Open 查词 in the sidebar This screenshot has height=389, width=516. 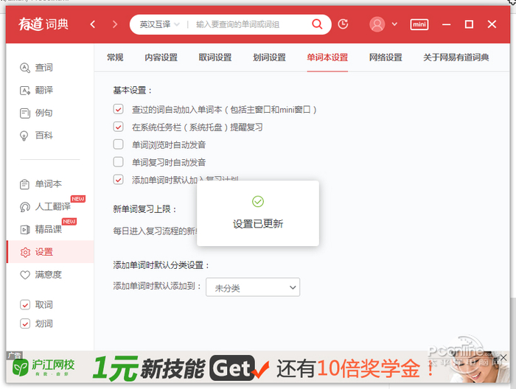pyautogui.click(x=36, y=68)
